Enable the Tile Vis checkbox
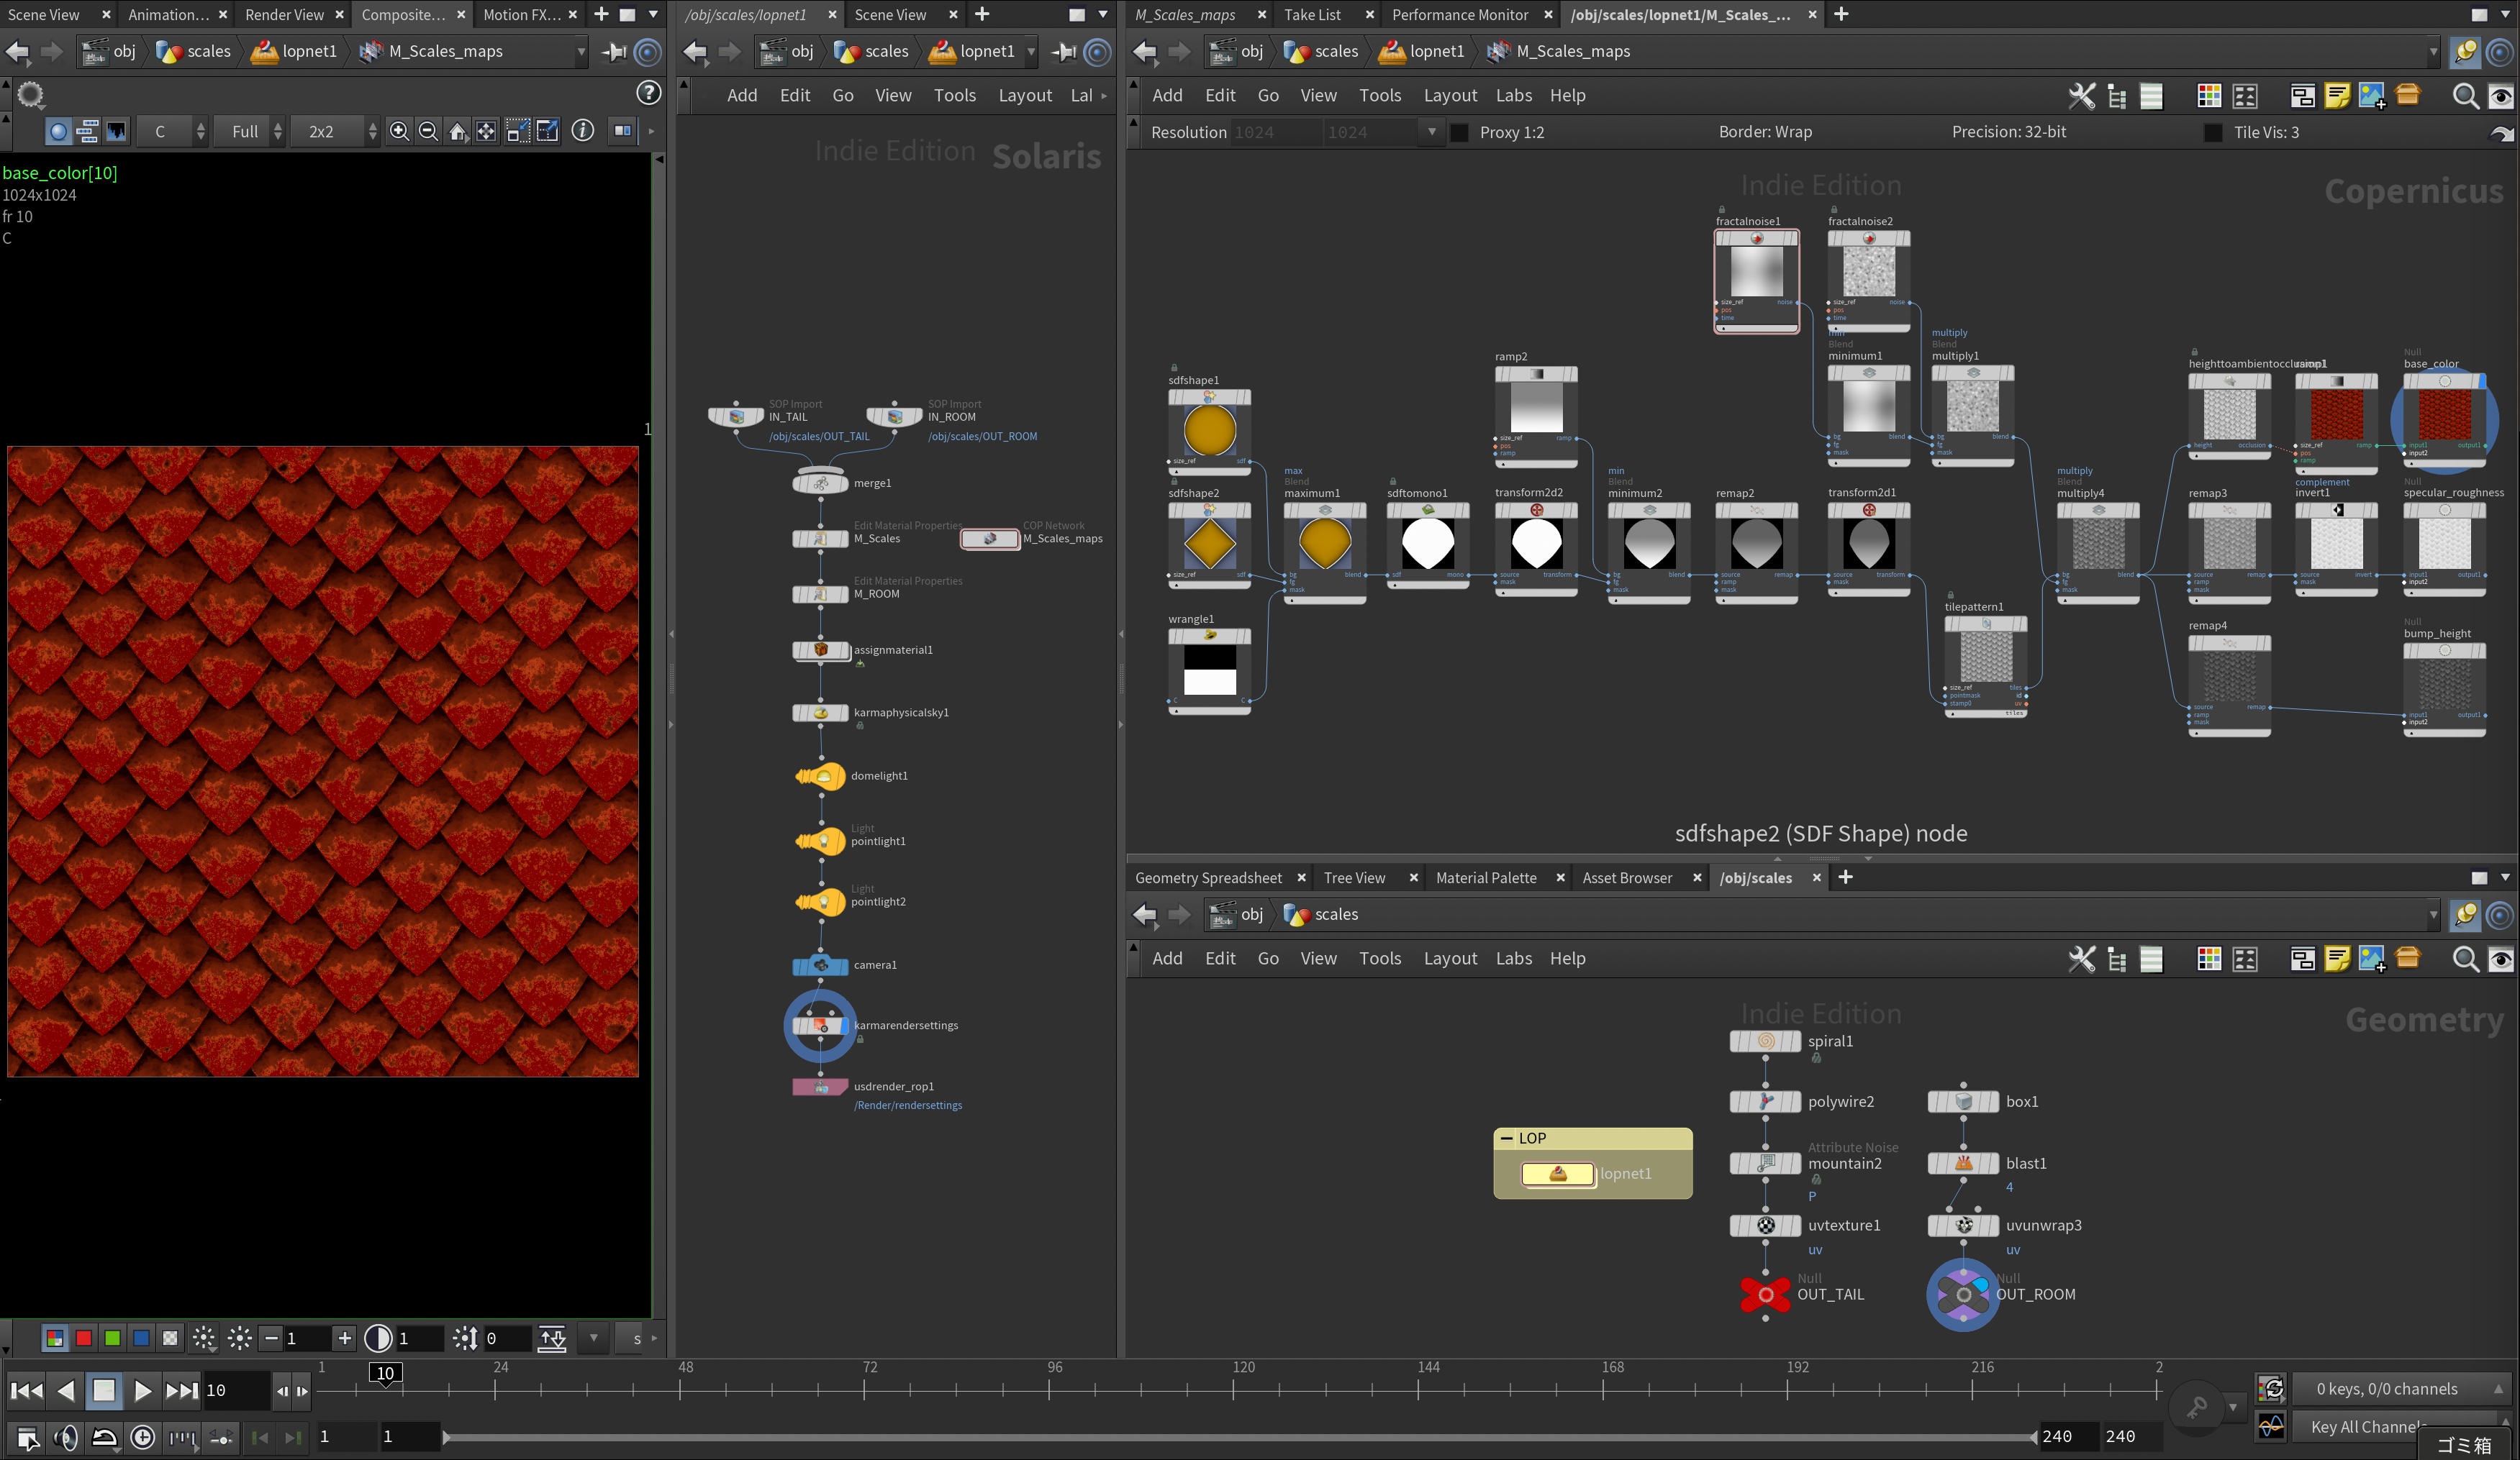The height and width of the screenshot is (1460, 2520). tap(2213, 133)
